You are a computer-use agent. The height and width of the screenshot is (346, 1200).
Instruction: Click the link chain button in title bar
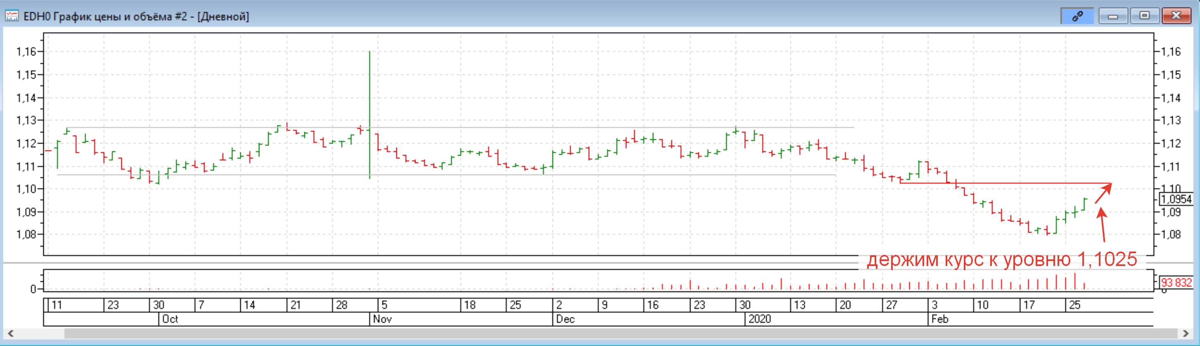click(1077, 16)
